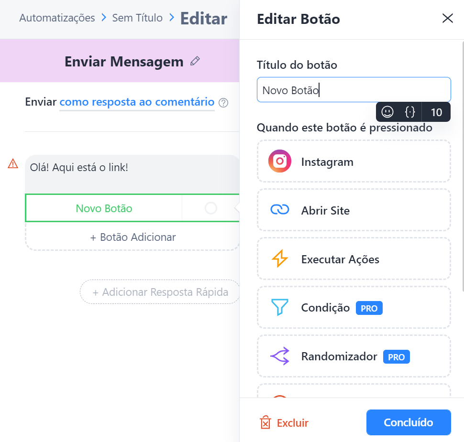Open 'como resposta ao comentário' selector
The width and height of the screenshot is (464, 442).
pos(137,102)
